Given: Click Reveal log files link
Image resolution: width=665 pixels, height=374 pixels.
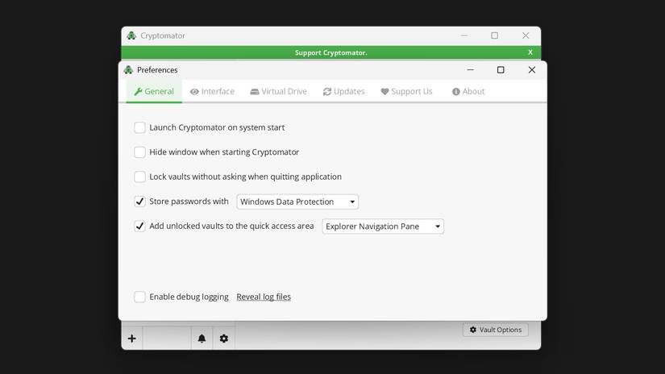Looking at the screenshot, I should 264,297.
